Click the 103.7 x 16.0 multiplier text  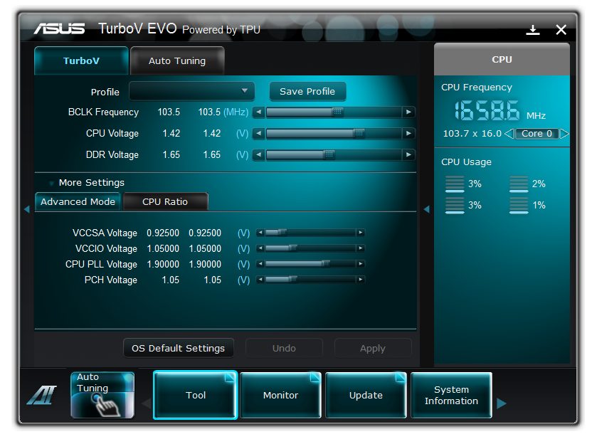click(x=472, y=134)
